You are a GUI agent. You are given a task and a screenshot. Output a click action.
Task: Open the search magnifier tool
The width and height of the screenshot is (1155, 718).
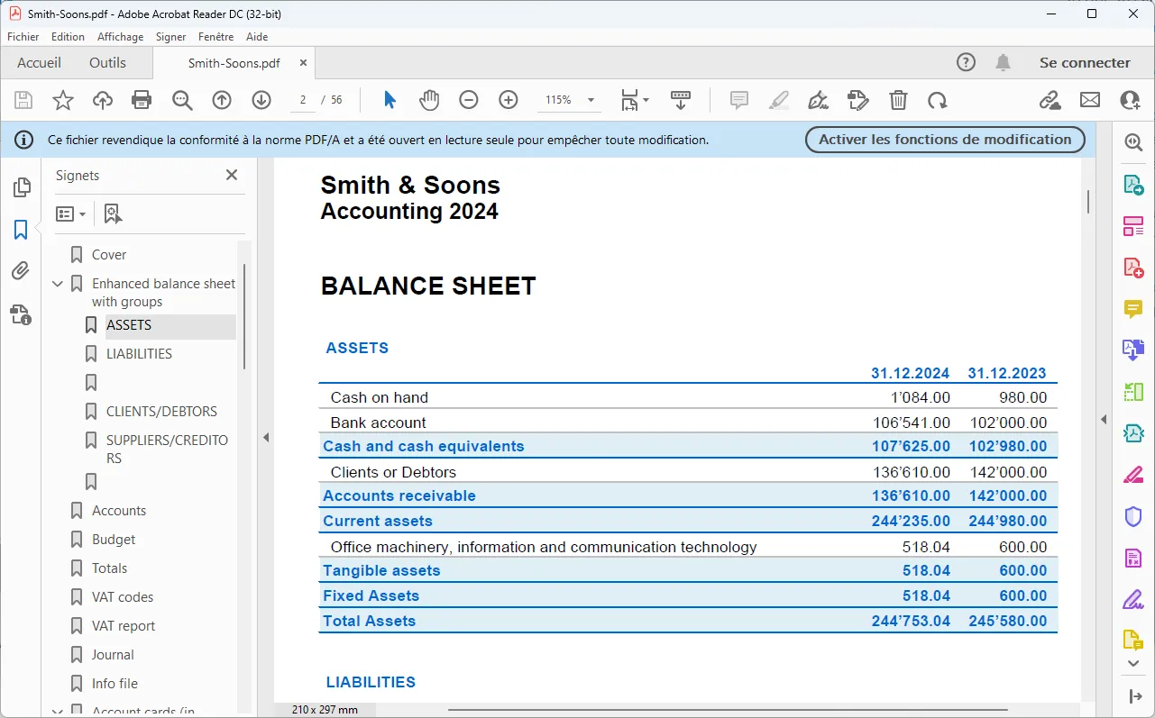[x=182, y=100]
